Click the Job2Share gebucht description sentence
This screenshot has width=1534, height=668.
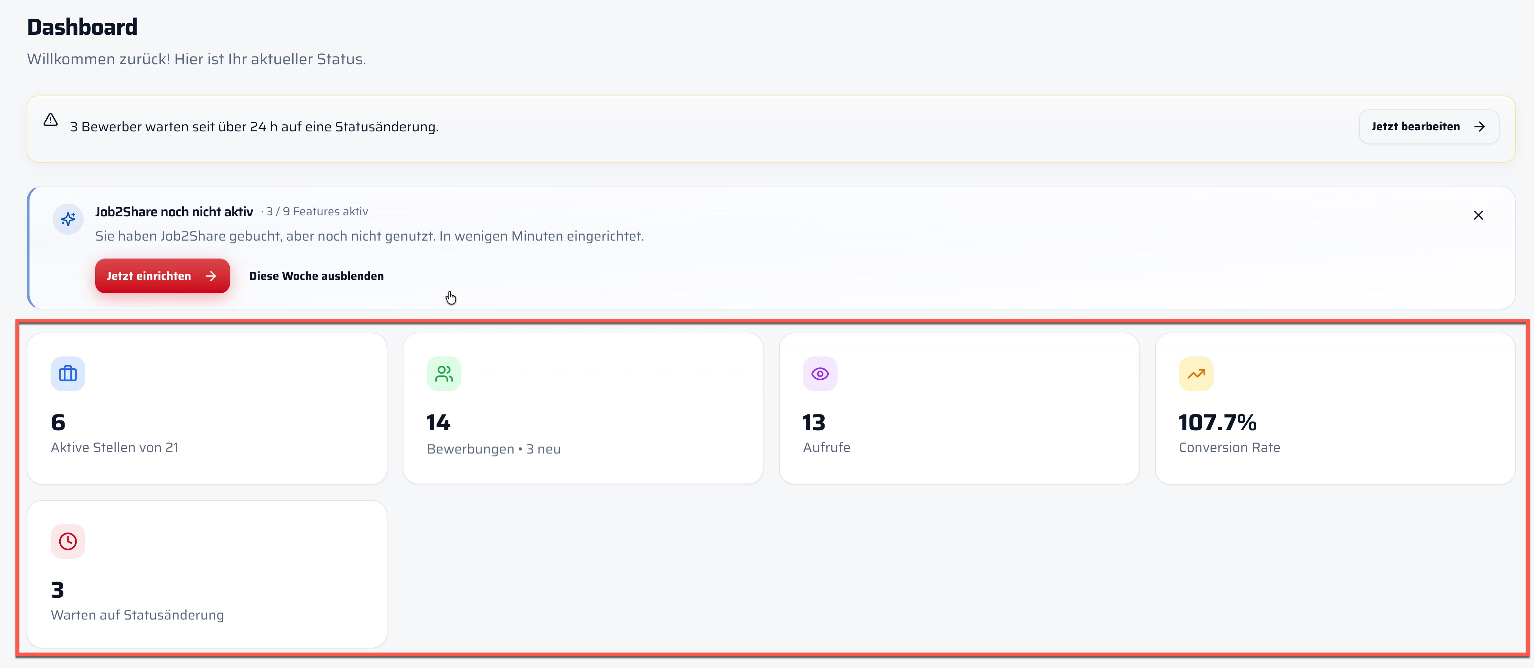369,236
